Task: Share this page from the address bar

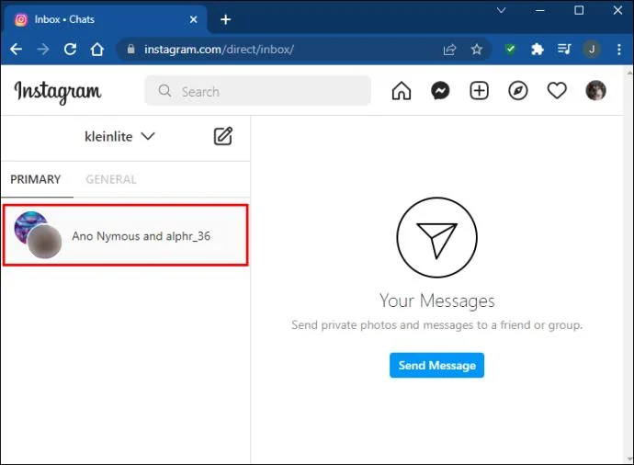Action: coord(449,50)
